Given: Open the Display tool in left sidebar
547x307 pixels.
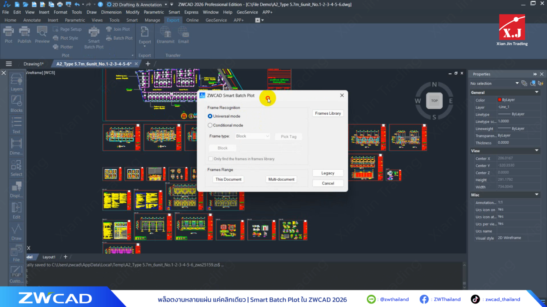Looking at the screenshot, I should pos(16,189).
